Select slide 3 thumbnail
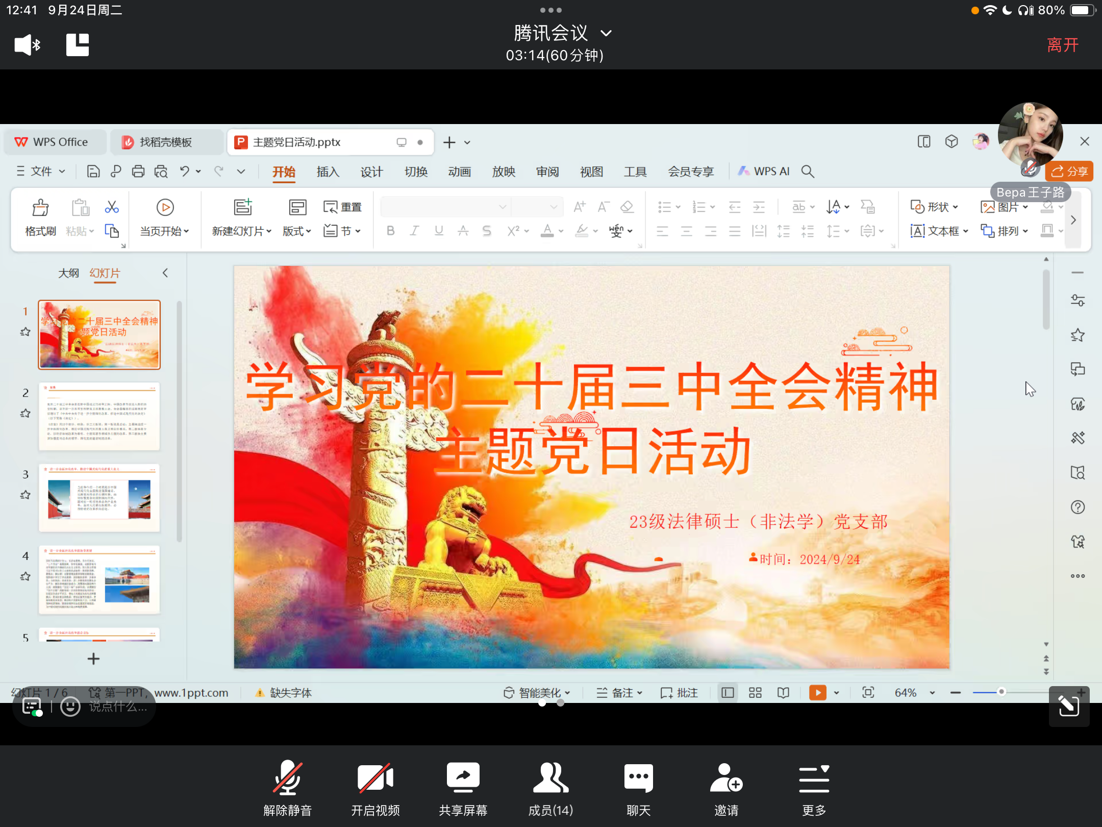Image resolution: width=1102 pixels, height=827 pixels. pos(99,498)
